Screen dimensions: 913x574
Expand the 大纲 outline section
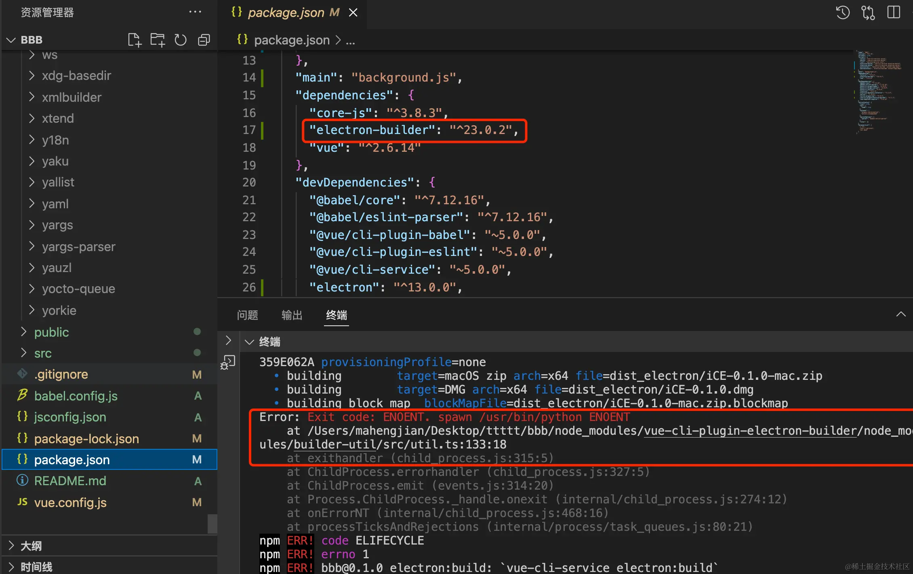(11, 545)
